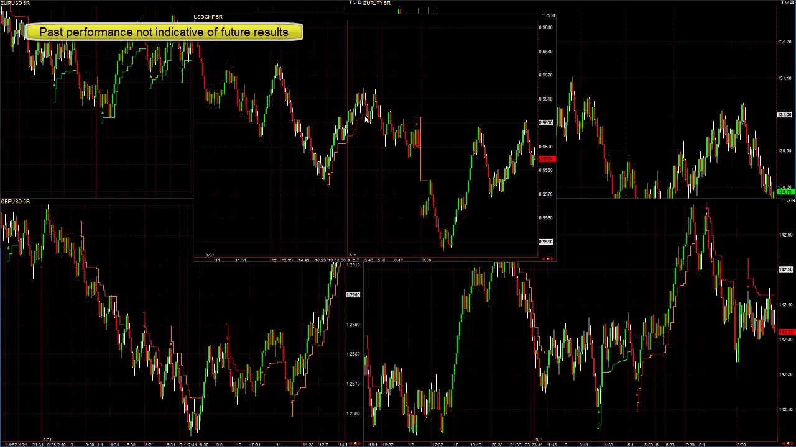Close the EURUSD 5R chart panel

360,2
